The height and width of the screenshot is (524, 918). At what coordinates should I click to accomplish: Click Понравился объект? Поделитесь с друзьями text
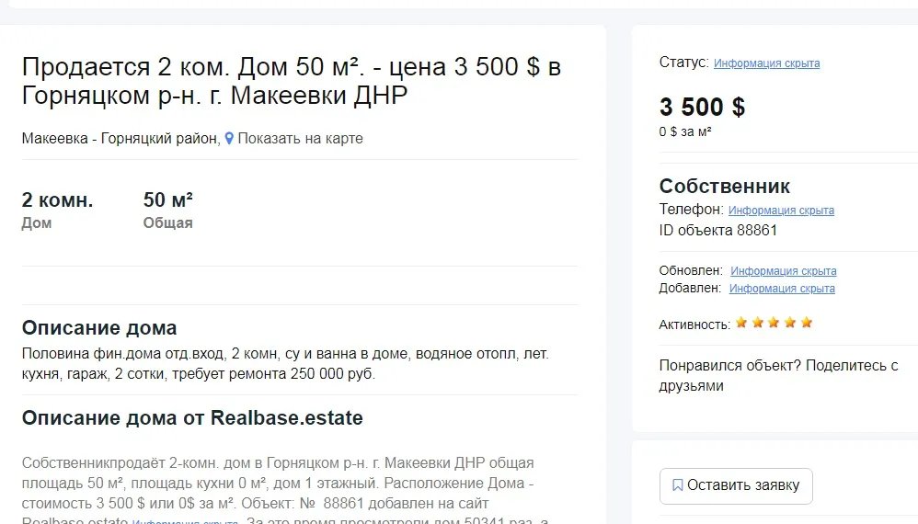779,375
